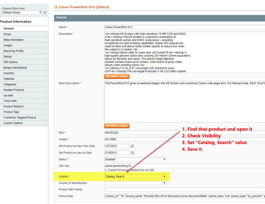Click help icon beside store view selector
The image size is (265, 204).
coord(45,12)
